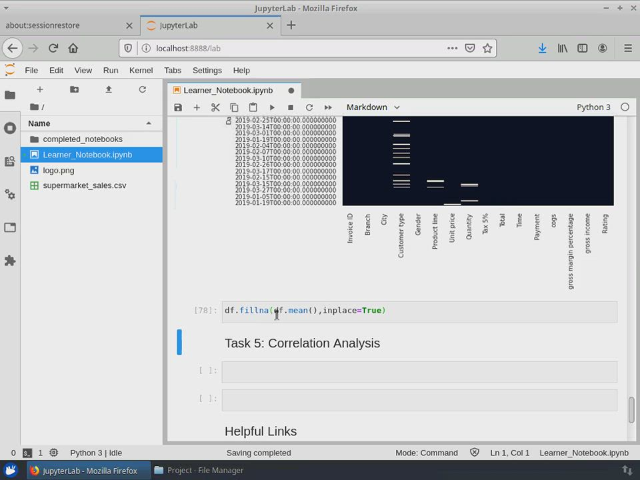Bookmark this page with star icon
The width and height of the screenshot is (640, 480).
[x=487, y=48]
